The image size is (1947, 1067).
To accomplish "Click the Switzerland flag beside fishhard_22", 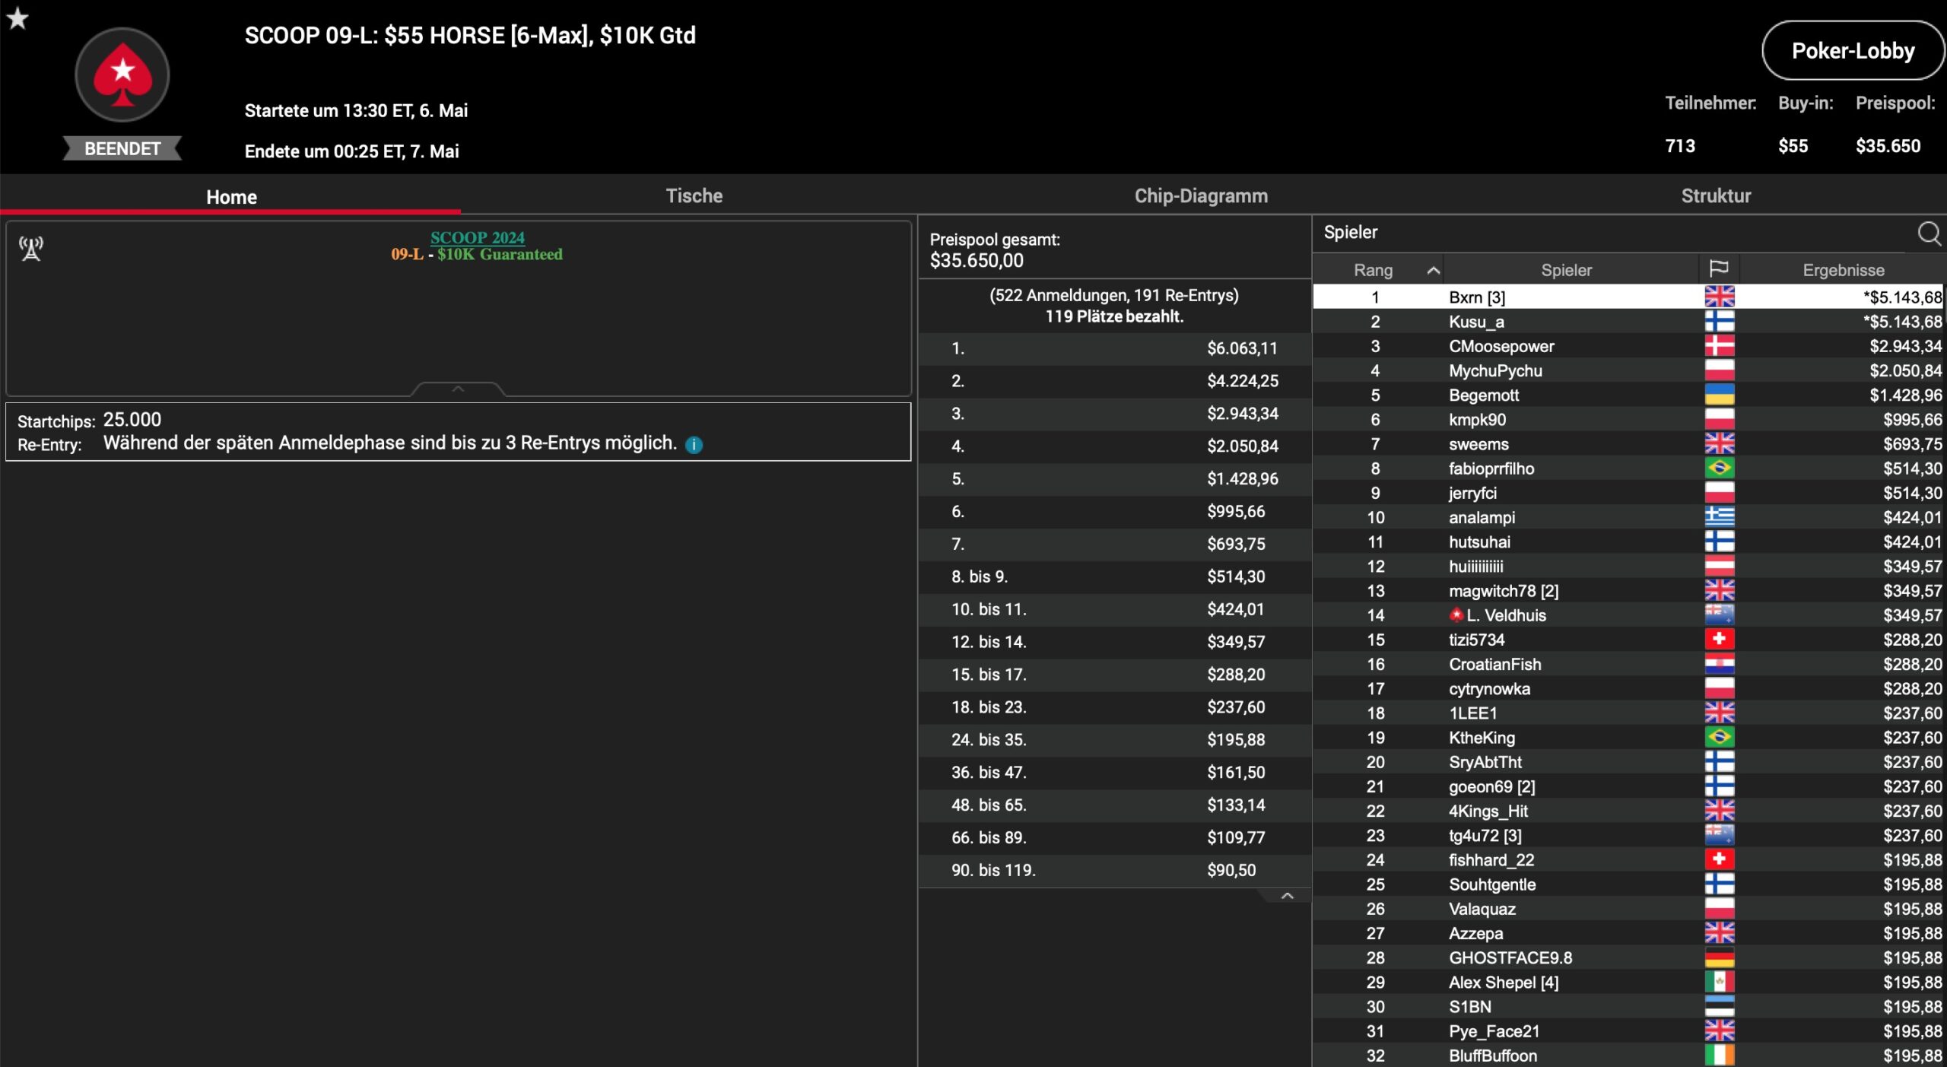I will (1719, 859).
